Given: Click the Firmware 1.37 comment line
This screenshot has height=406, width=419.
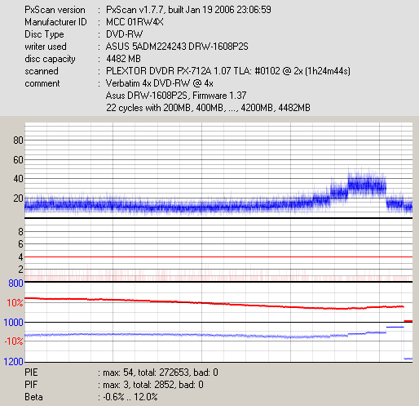Looking at the screenshot, I should pyautogui.click(x=176, y=96).
